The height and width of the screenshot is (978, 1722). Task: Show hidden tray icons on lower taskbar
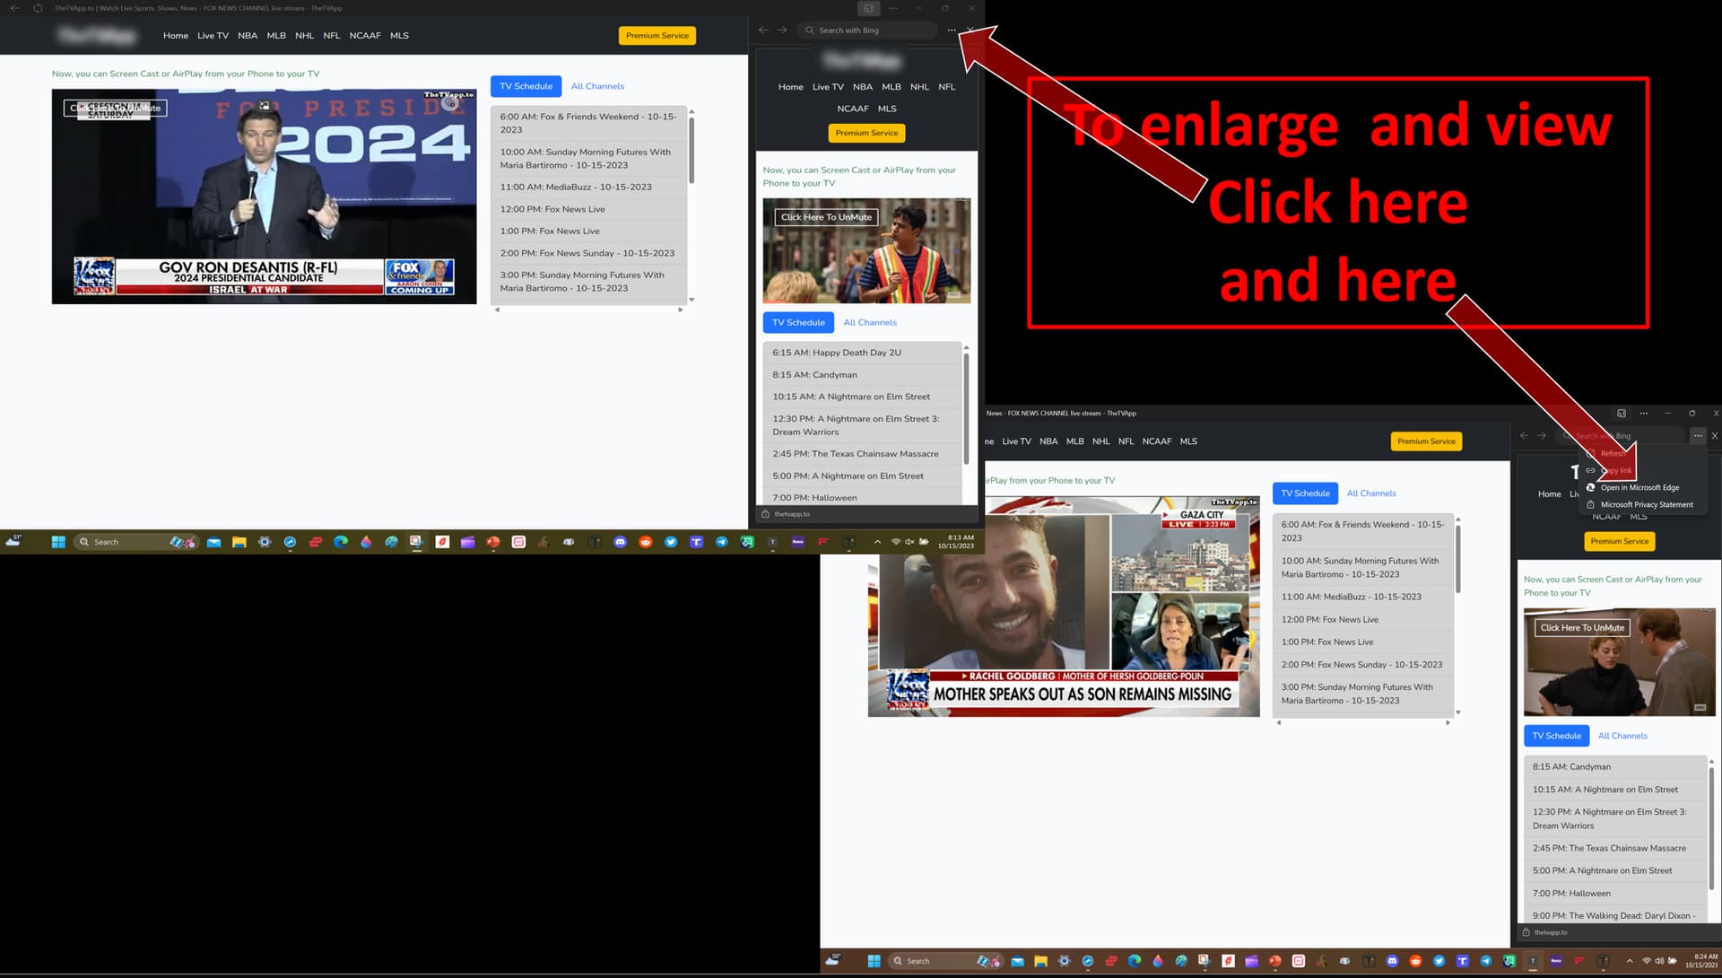click(x=1629, y=961)
